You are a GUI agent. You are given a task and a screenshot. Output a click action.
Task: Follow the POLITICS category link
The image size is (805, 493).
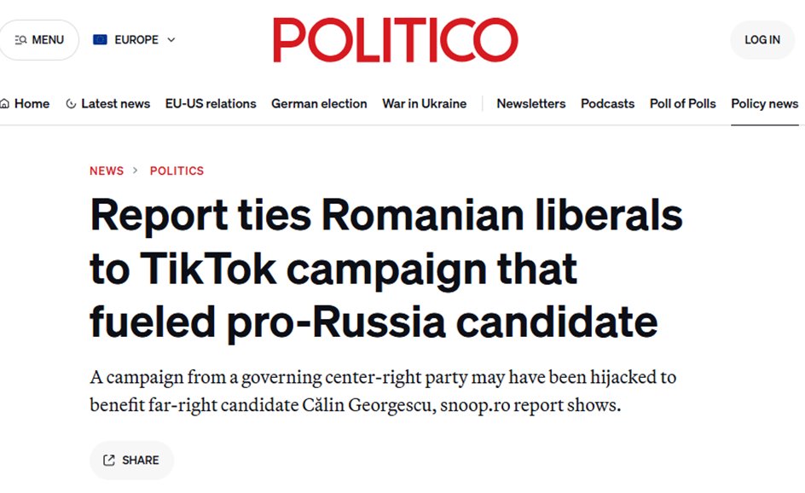tap(177, 171)
